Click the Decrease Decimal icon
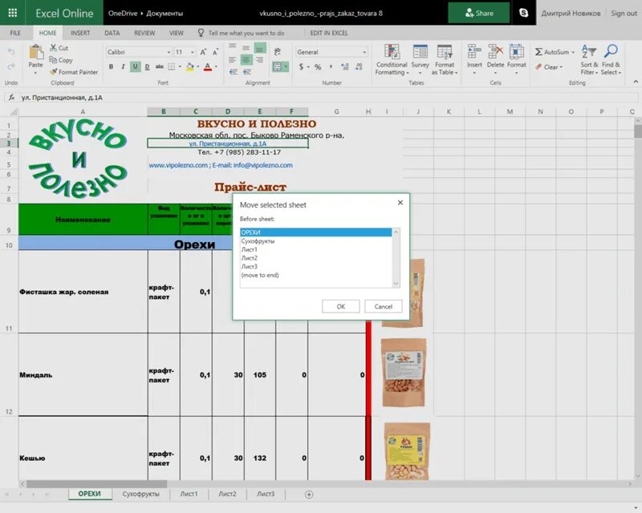Viewport: 642px width, 513px height. (x=359, y=67)
